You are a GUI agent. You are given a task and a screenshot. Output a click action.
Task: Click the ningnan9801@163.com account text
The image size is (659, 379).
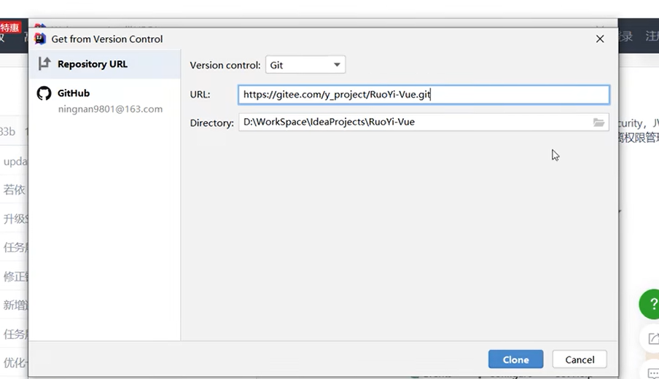[110, 109]
